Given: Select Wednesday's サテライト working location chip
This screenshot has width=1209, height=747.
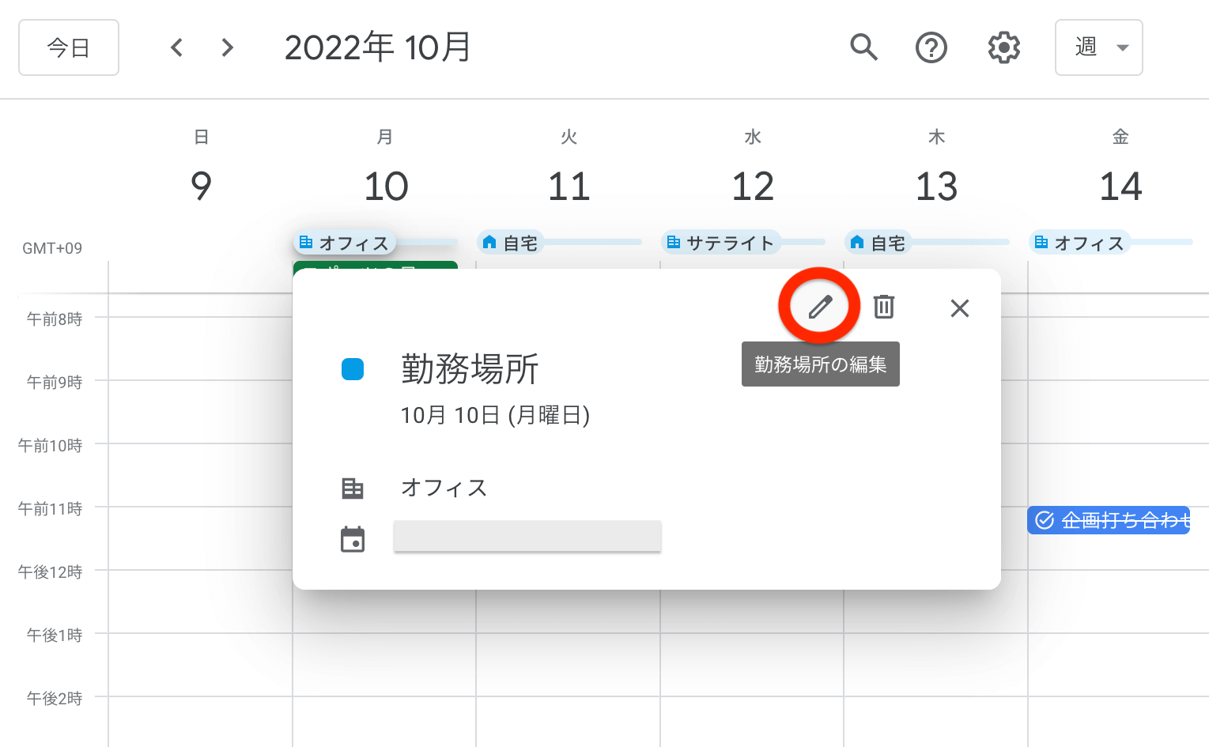Looking at the screenshot, I should click(x=721, y=242).
